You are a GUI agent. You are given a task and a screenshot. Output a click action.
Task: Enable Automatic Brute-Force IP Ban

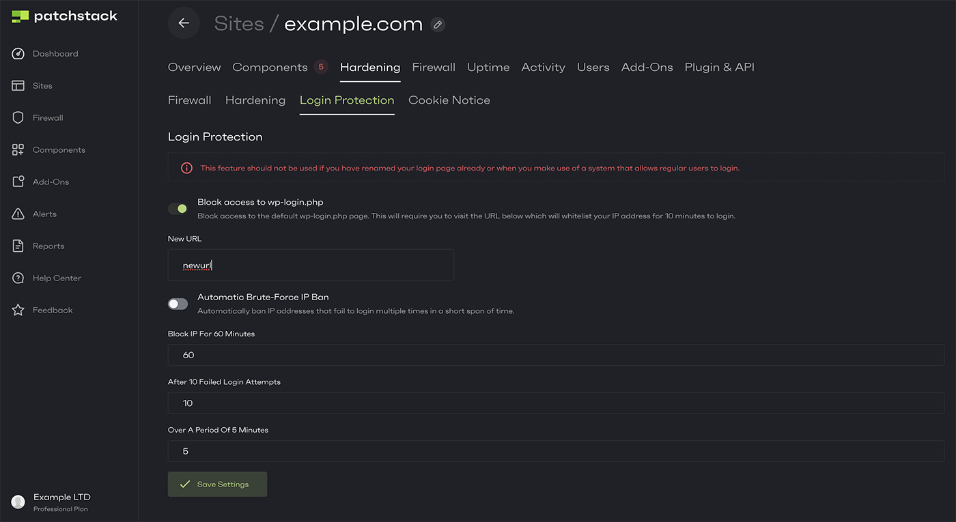click(178, 303)
